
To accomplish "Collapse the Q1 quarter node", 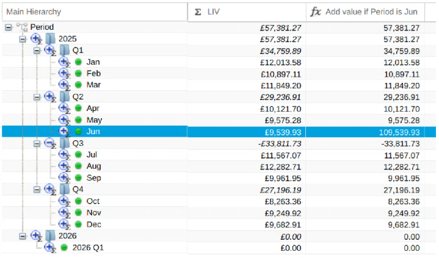I will point(37,51).
